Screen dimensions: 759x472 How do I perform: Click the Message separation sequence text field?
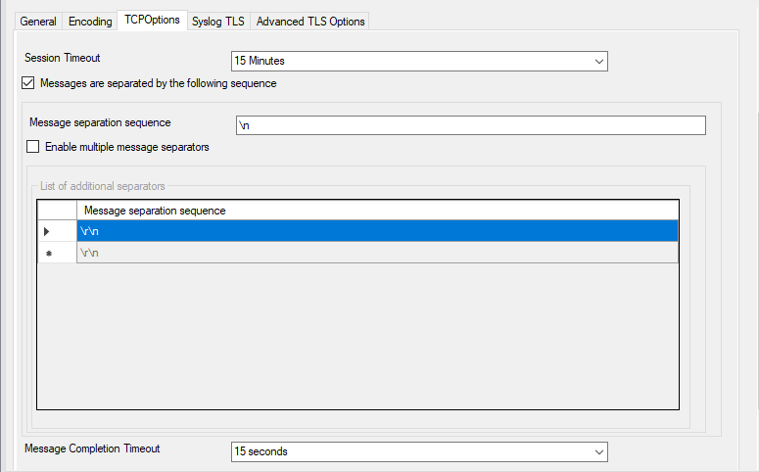[470, 125]
